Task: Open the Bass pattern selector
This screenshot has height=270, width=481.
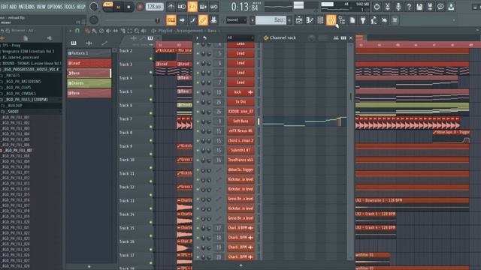Action: (x=271, y=20)
